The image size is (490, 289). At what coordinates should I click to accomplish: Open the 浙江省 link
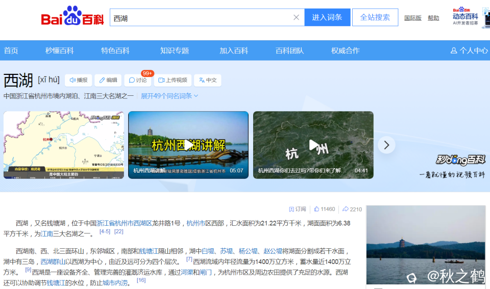(106, 223)
